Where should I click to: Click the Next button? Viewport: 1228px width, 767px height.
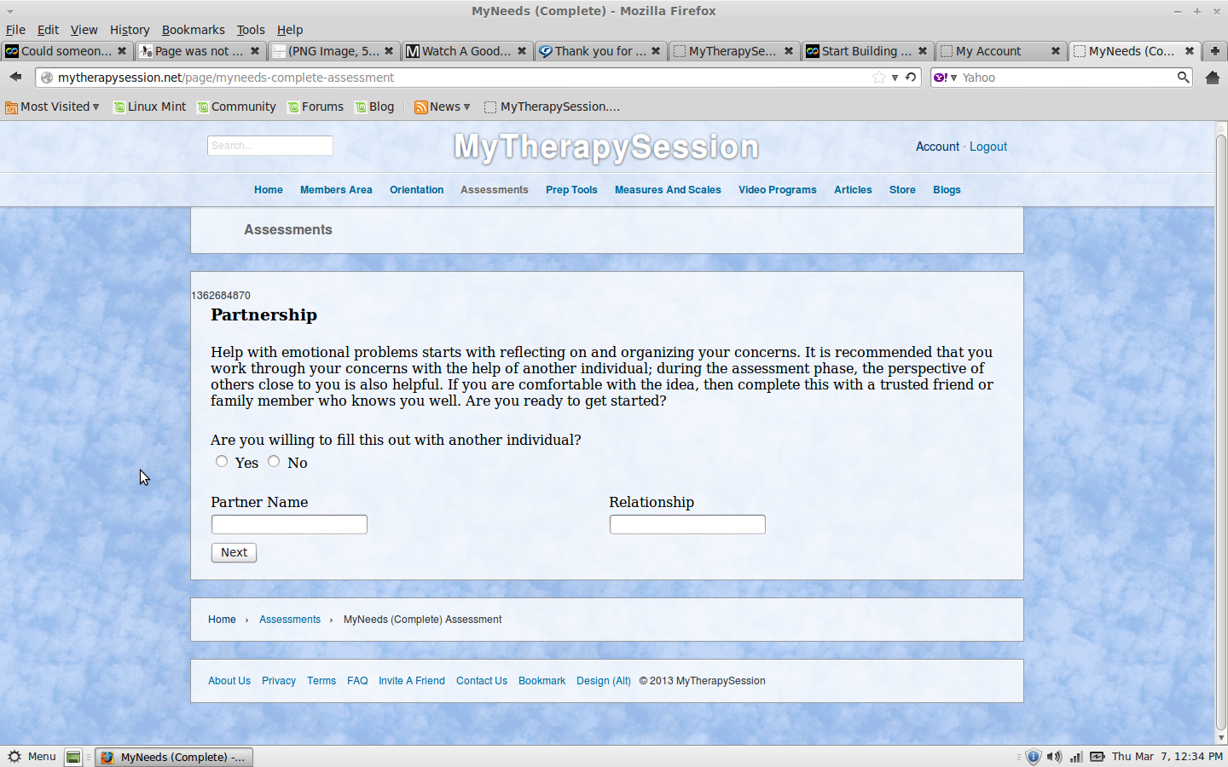(x=234, y=552)
